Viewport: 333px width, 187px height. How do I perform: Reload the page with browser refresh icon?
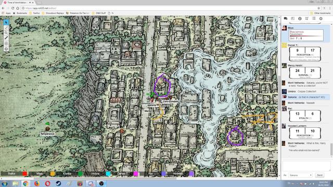[12, 8]
